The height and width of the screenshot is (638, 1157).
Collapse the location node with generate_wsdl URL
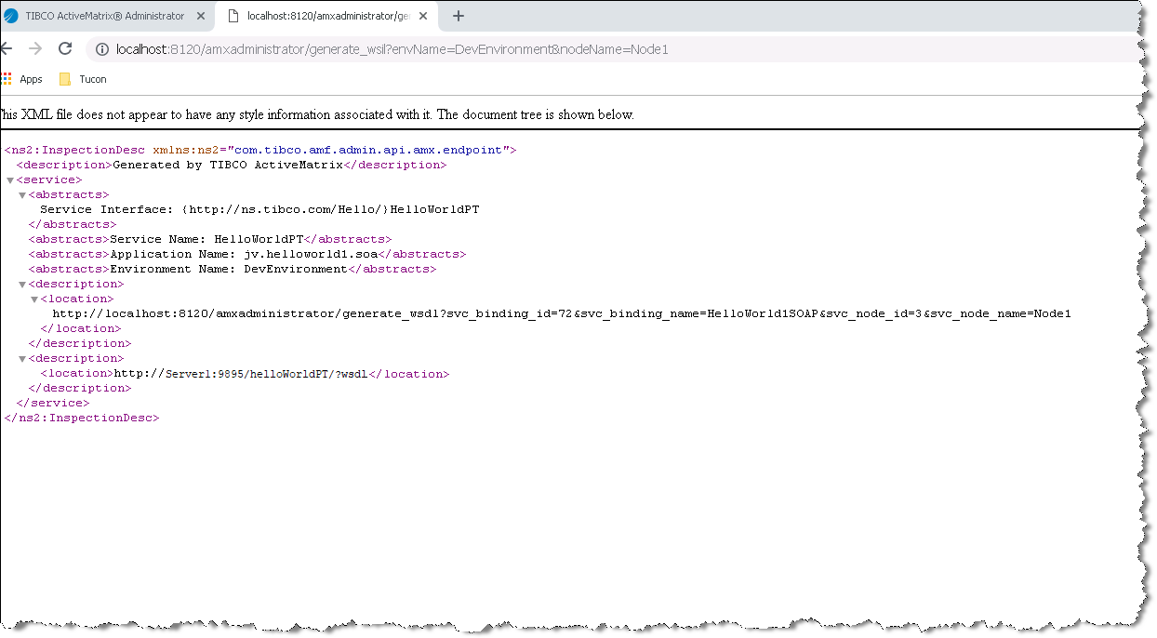(34, 299)
